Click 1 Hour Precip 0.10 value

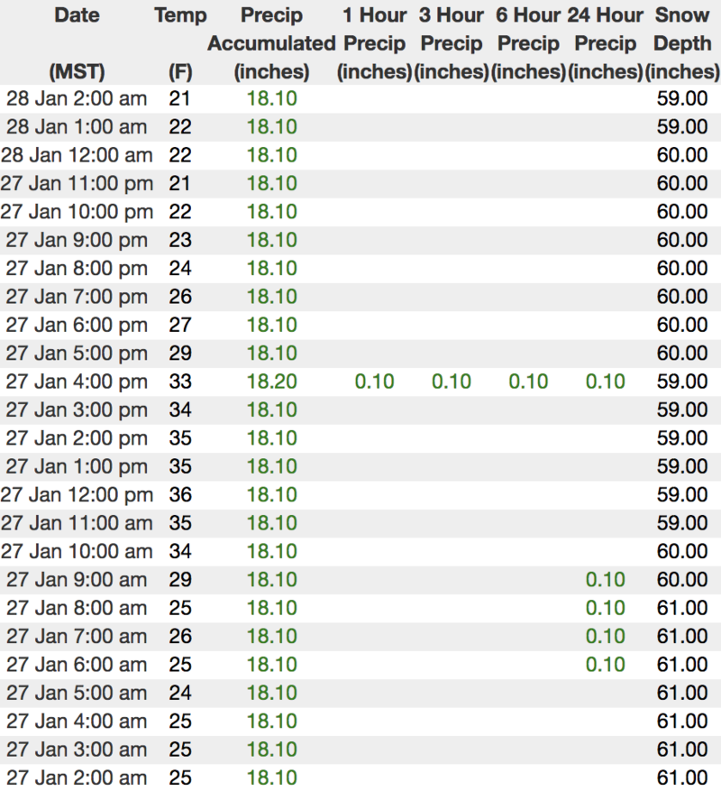tap(374, 382)
